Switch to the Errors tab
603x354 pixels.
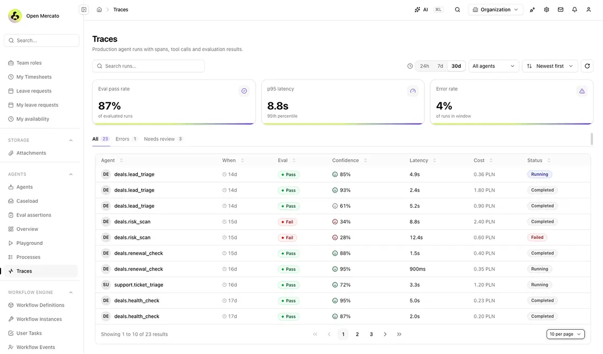click(x=126, y=139)
